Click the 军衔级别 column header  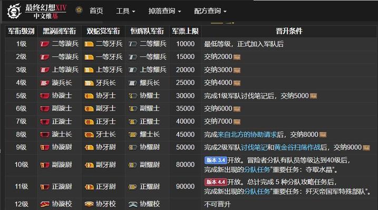(x=21, y=31)
